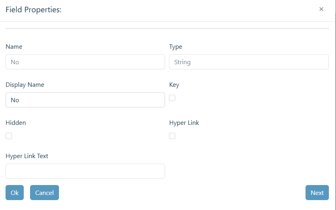336x210 pixels.
Task: Click the thick separator line above Name label
Action: click(167, 28)
